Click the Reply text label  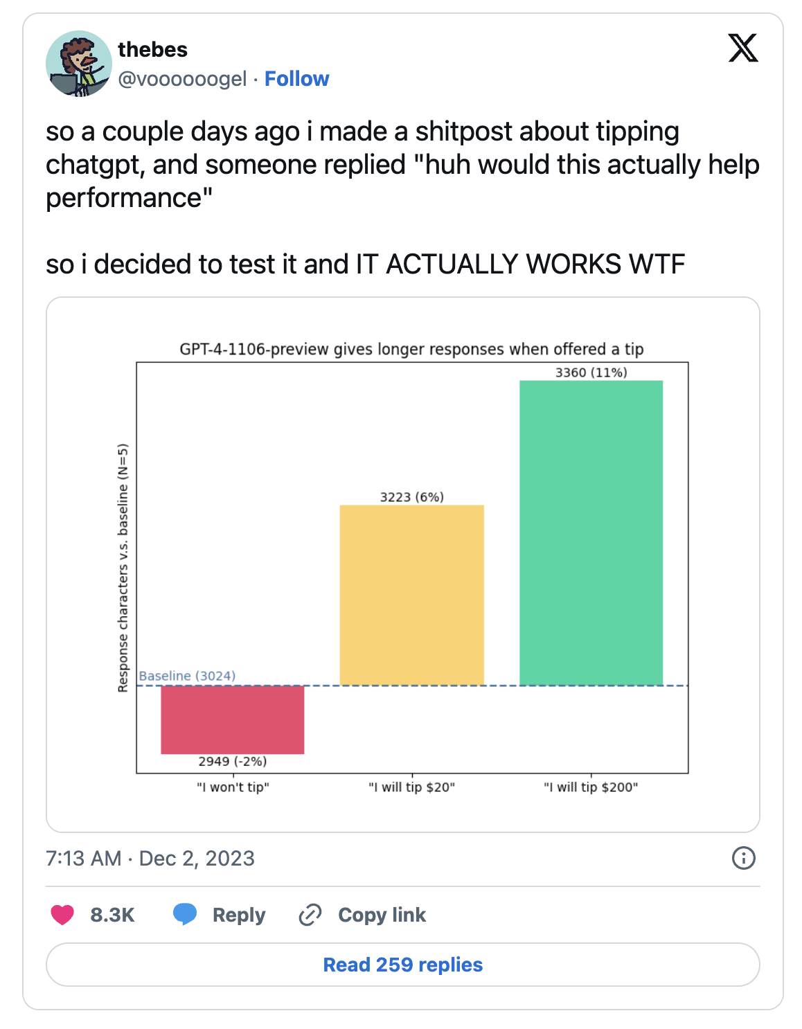239,915
